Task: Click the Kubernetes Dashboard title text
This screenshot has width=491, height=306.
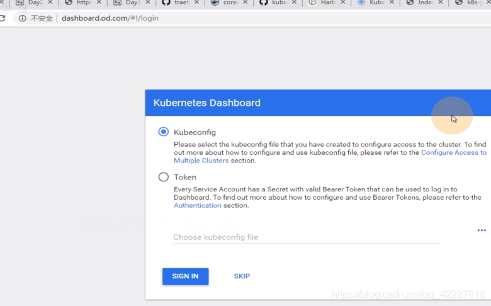Action: click(206, 103)
